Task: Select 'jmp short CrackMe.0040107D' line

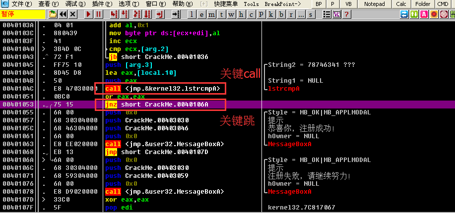Action: pos(157,152)
